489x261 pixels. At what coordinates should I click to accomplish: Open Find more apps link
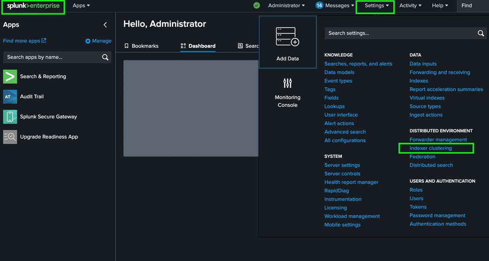click(x=22, y=41)
